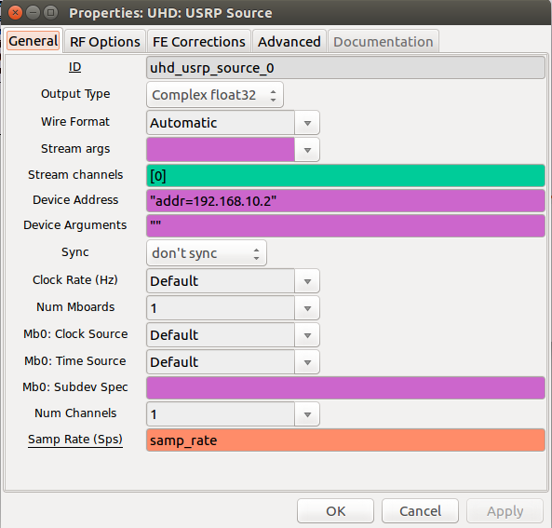552x528 pixels.
Task: Open the Sync don't sync selector
Action: (x=207, y=253)
